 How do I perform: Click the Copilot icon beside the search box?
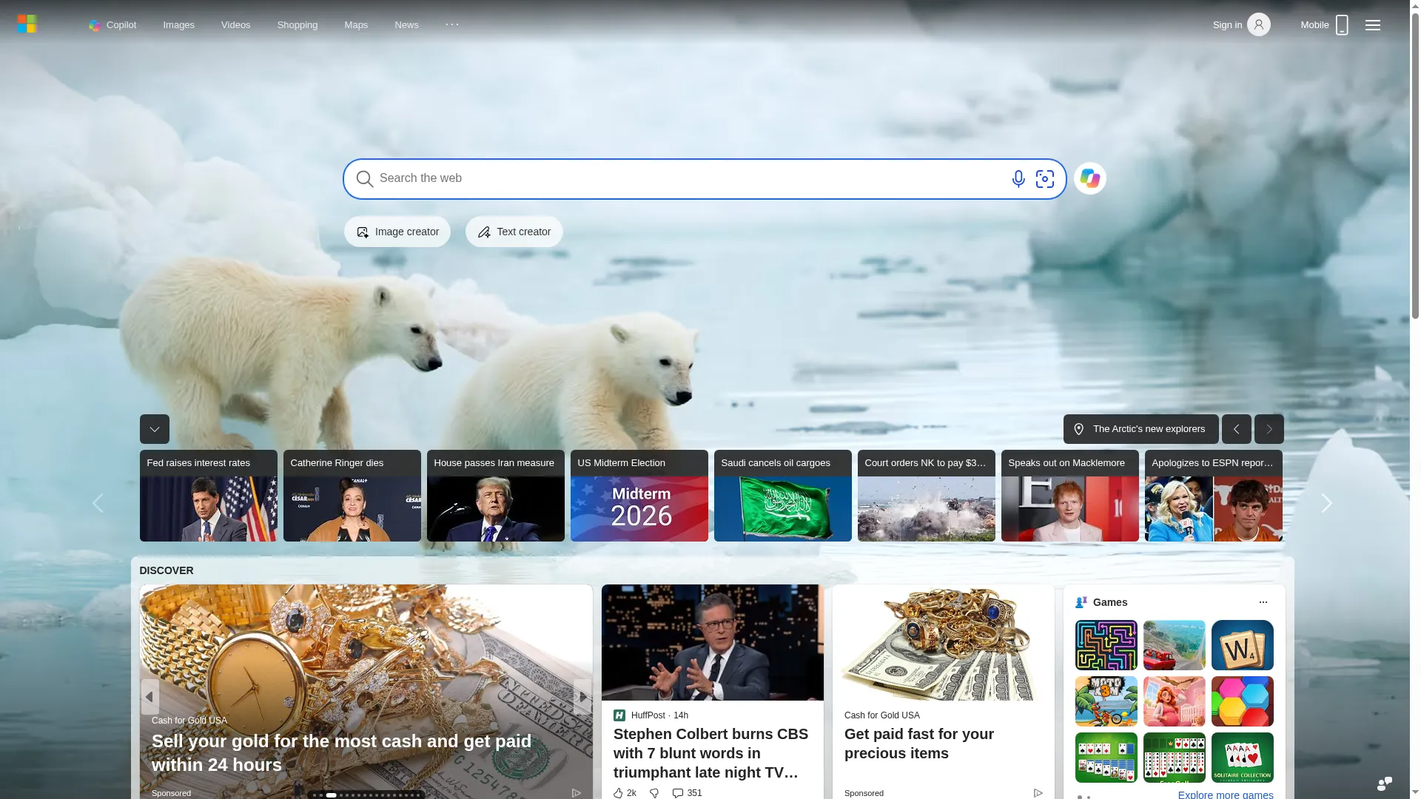pos(1090,178)
